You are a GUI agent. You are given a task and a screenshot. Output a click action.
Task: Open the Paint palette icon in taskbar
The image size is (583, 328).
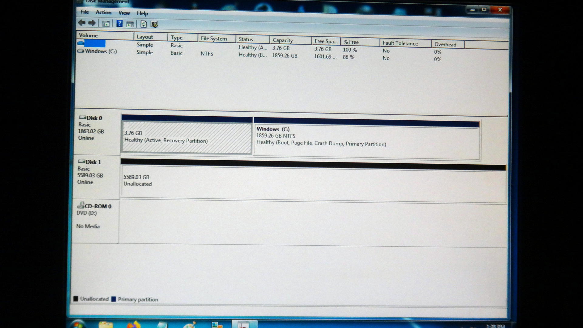[x=190, y=325]
